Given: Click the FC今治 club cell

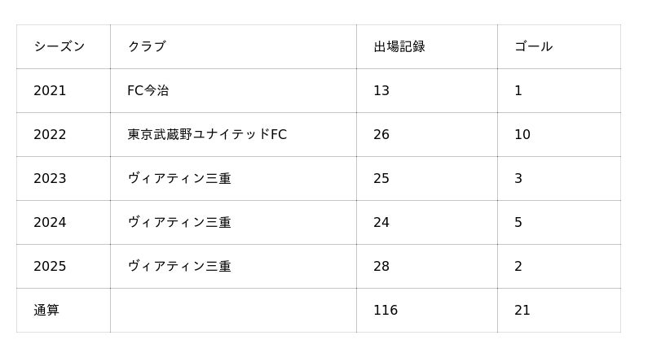Looking at the screenshot, I should tap(148, 90).
